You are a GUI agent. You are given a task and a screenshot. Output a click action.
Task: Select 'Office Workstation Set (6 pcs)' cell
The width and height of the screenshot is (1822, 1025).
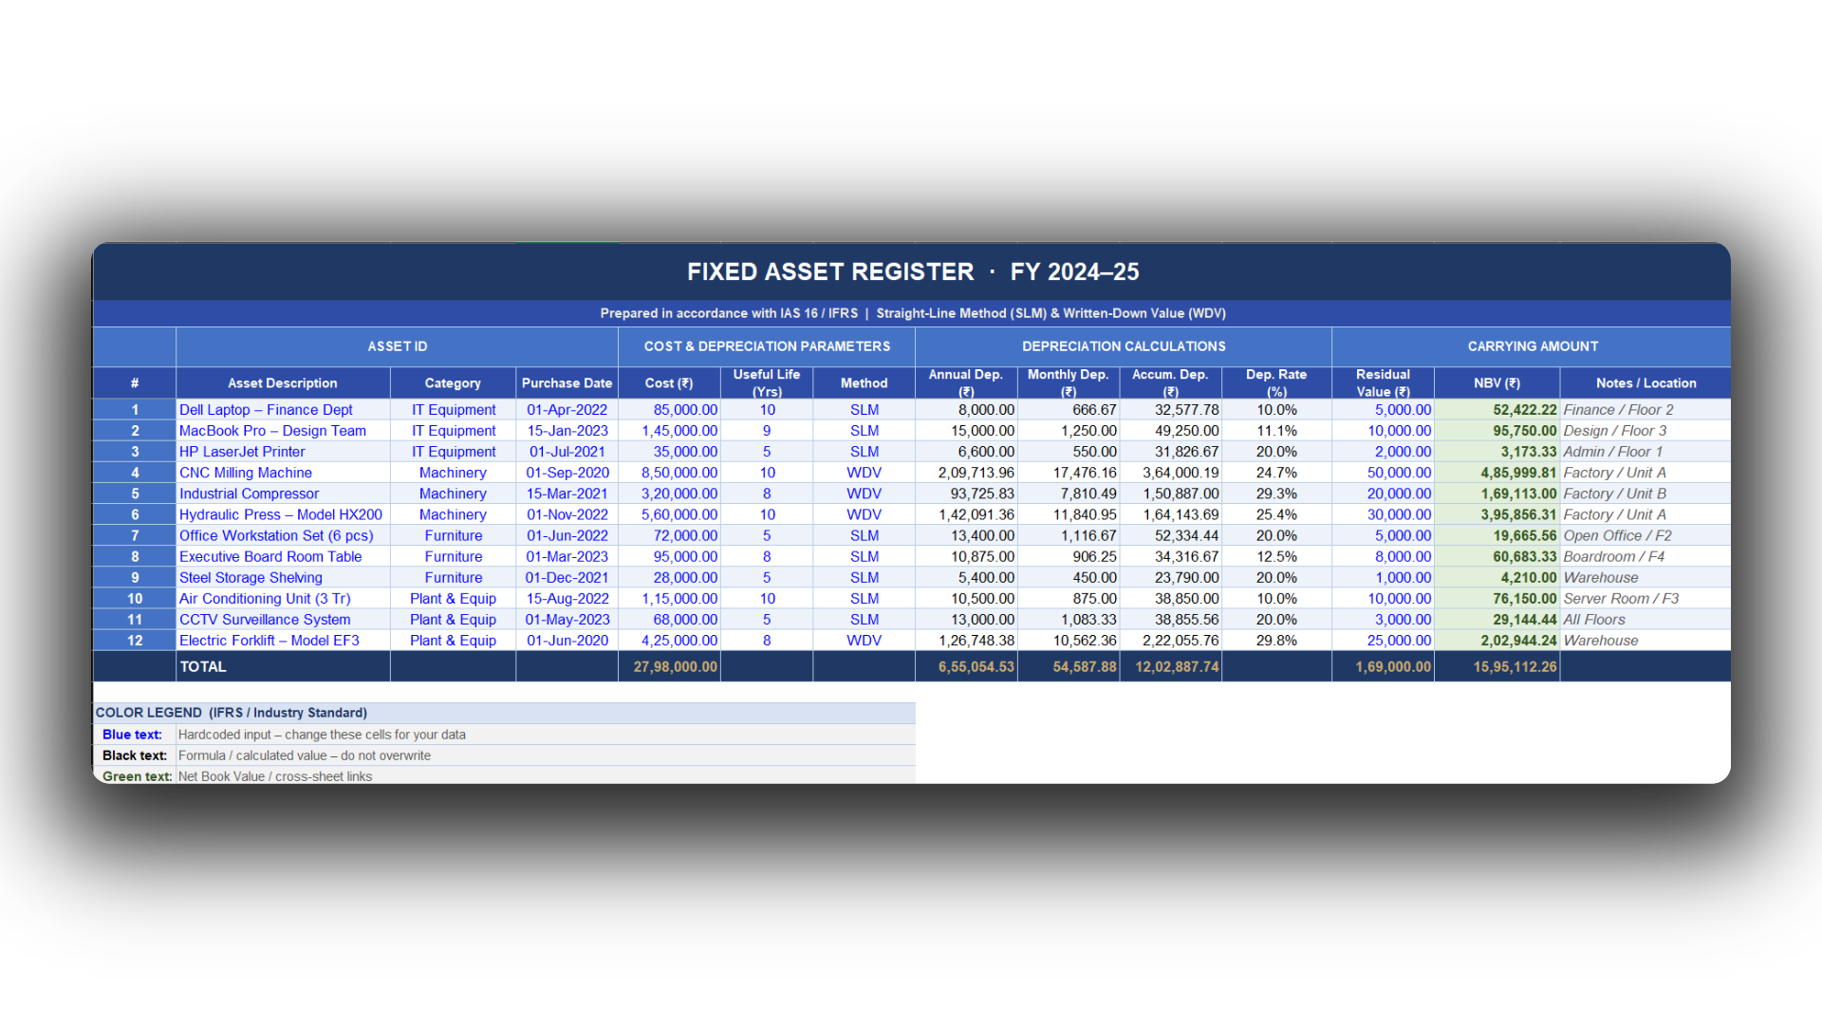click(x=283, y=535)
